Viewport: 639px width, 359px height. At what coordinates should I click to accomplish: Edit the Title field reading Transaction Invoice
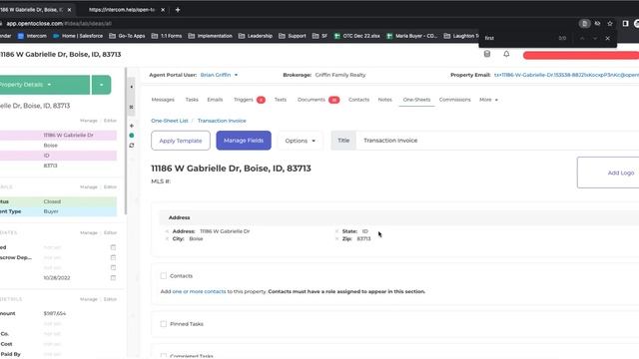[x=497, y=141]
